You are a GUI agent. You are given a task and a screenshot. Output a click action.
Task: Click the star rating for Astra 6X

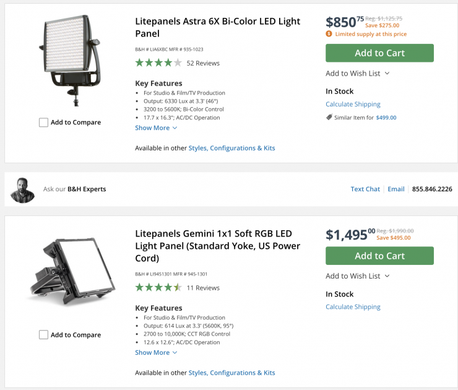(158, 63)
